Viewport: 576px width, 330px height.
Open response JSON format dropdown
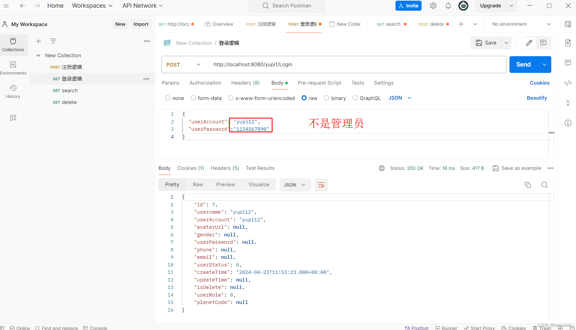295,185
